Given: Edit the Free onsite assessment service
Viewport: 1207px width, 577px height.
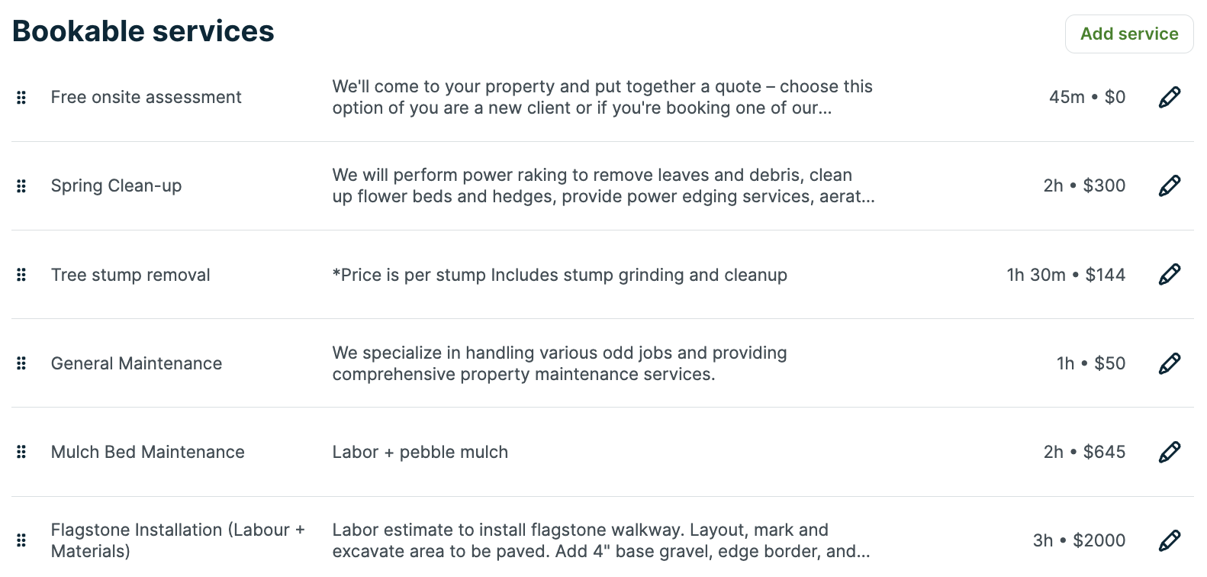Looking at the screenshot, I should (1169, 98).
